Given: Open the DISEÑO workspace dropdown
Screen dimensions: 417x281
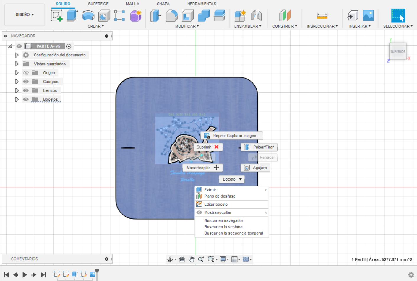Looking at the screenshot, I should (25, 14).
